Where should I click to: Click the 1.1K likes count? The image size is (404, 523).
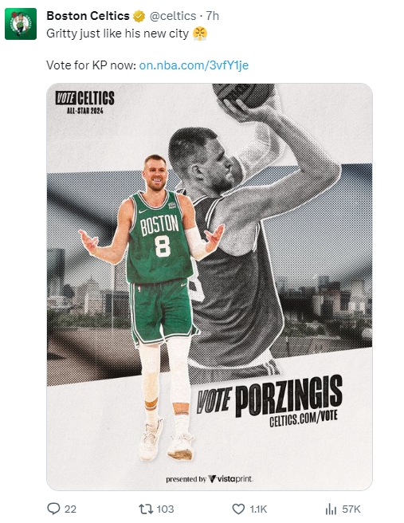[258, 509]
